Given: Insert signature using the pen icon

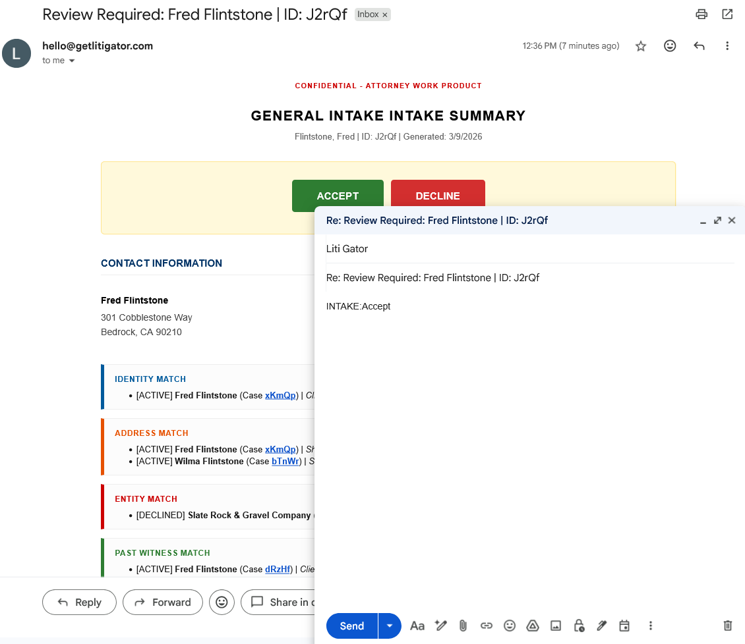Looking at the screenshot, I should point(601,626).
